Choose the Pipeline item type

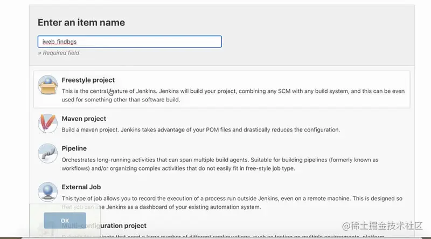coord(74,148)
